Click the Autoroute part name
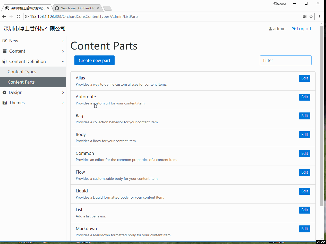This screenshot has height=244, width=326. click(86, 97)
